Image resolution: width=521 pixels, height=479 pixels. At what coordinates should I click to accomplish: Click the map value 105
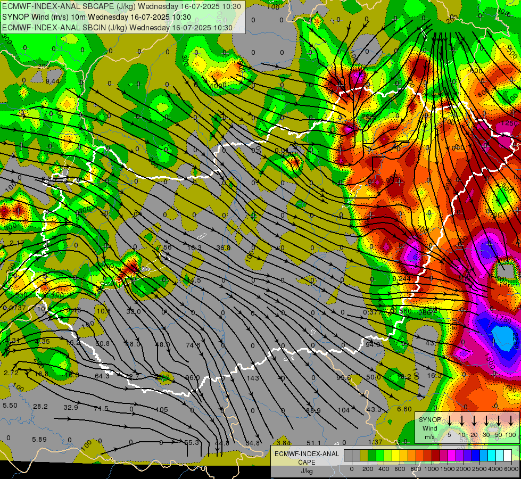coord(162,410)
